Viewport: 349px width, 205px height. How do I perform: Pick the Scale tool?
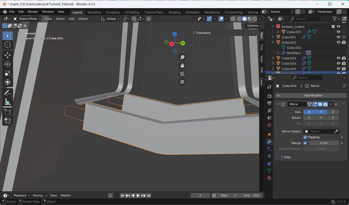click(x=7, y=73)
